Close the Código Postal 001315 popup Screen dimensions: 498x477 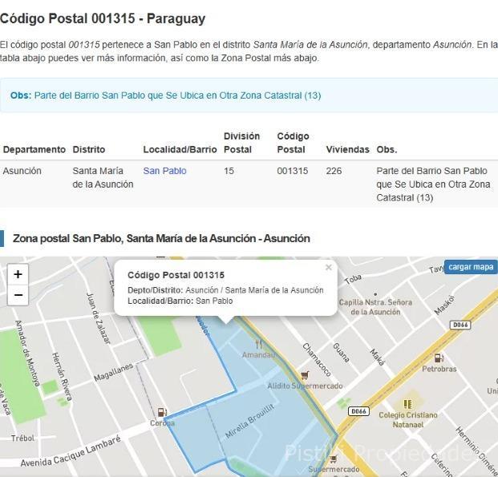tap(328, 268)
